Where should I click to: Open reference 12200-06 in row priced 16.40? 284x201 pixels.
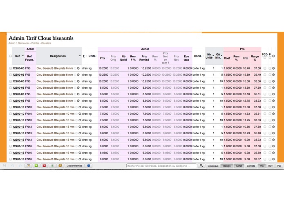tap(18, 68)
